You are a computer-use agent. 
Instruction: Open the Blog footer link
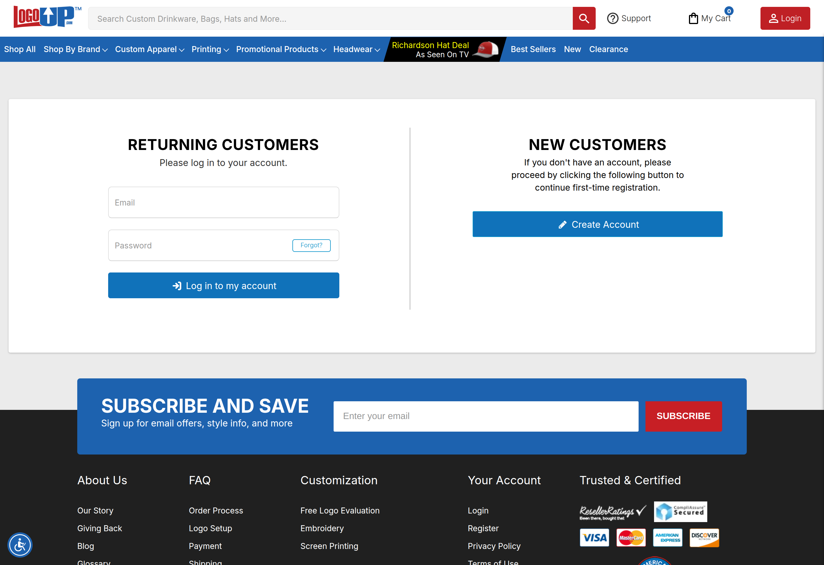click(x=86, y=546)
